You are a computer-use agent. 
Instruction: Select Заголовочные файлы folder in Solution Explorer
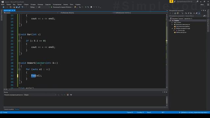[183, 27]
